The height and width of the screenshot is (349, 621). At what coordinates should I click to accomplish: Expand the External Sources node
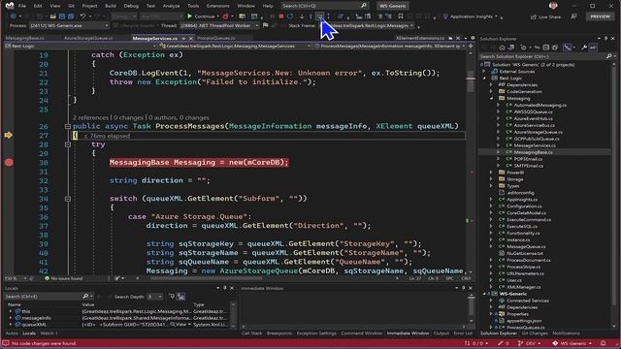484,72
